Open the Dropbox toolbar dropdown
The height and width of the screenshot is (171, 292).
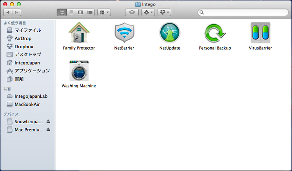click(165, 13)
